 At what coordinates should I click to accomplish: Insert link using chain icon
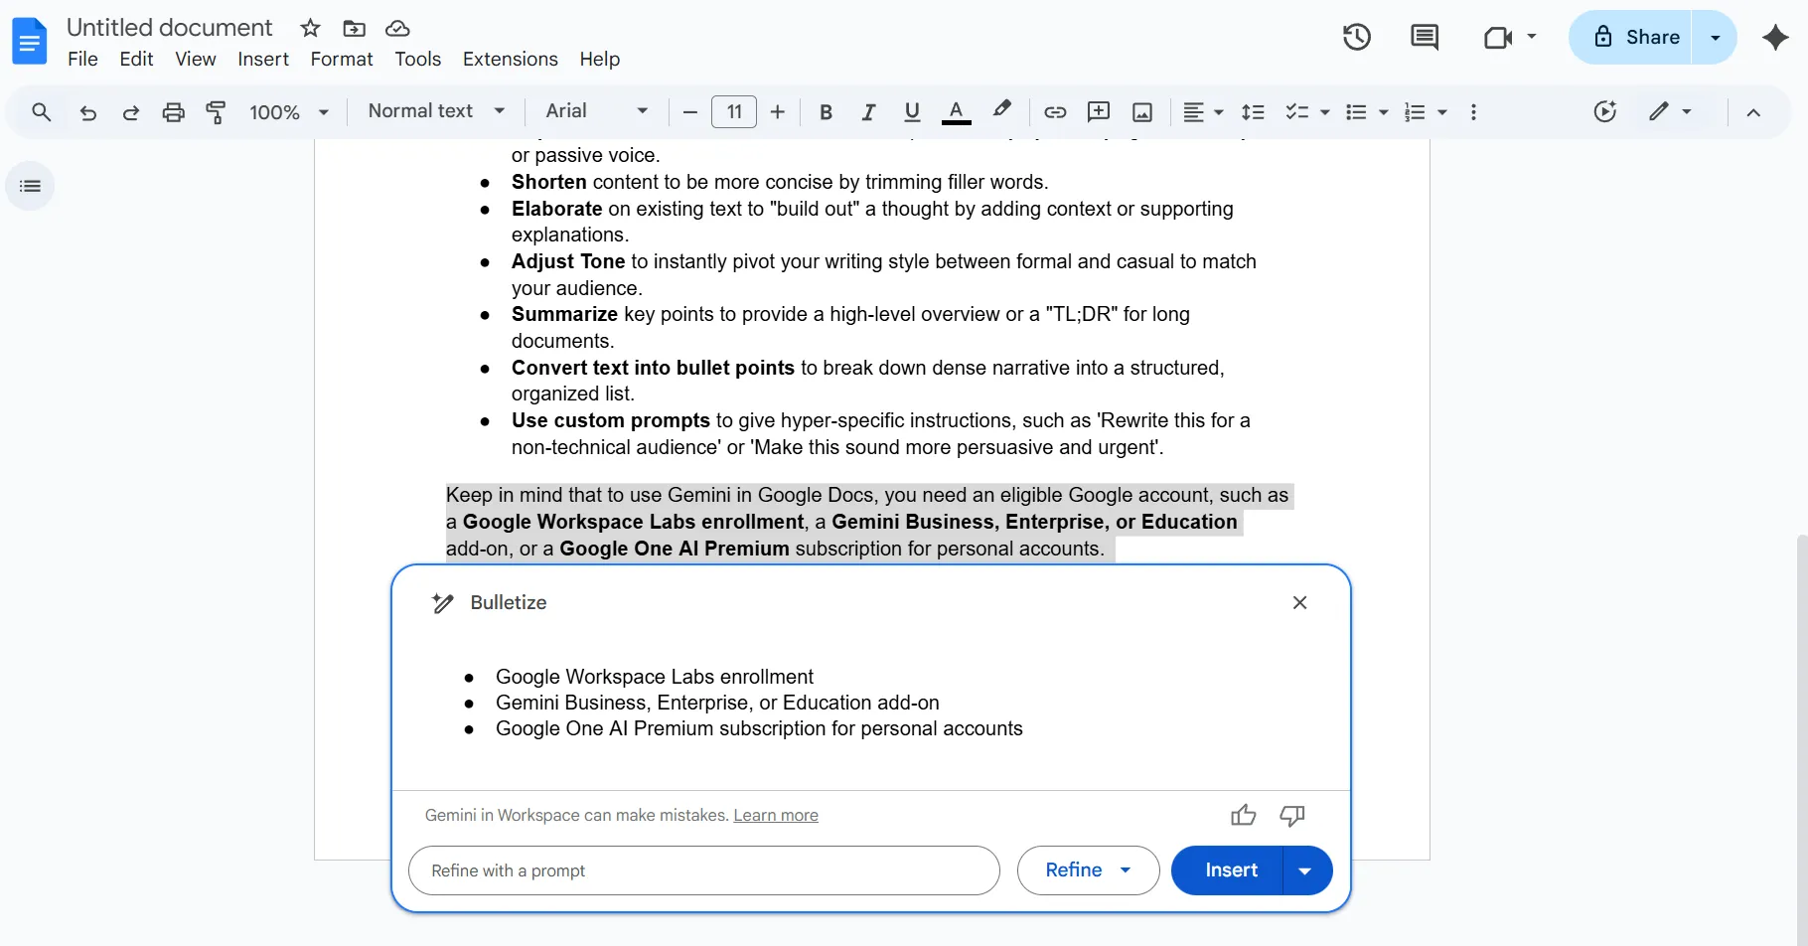tap(1055, 112)
